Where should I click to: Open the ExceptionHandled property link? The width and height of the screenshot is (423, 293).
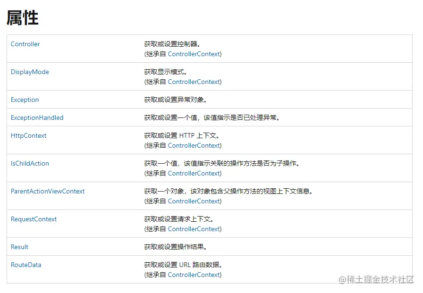pos(37,117)
